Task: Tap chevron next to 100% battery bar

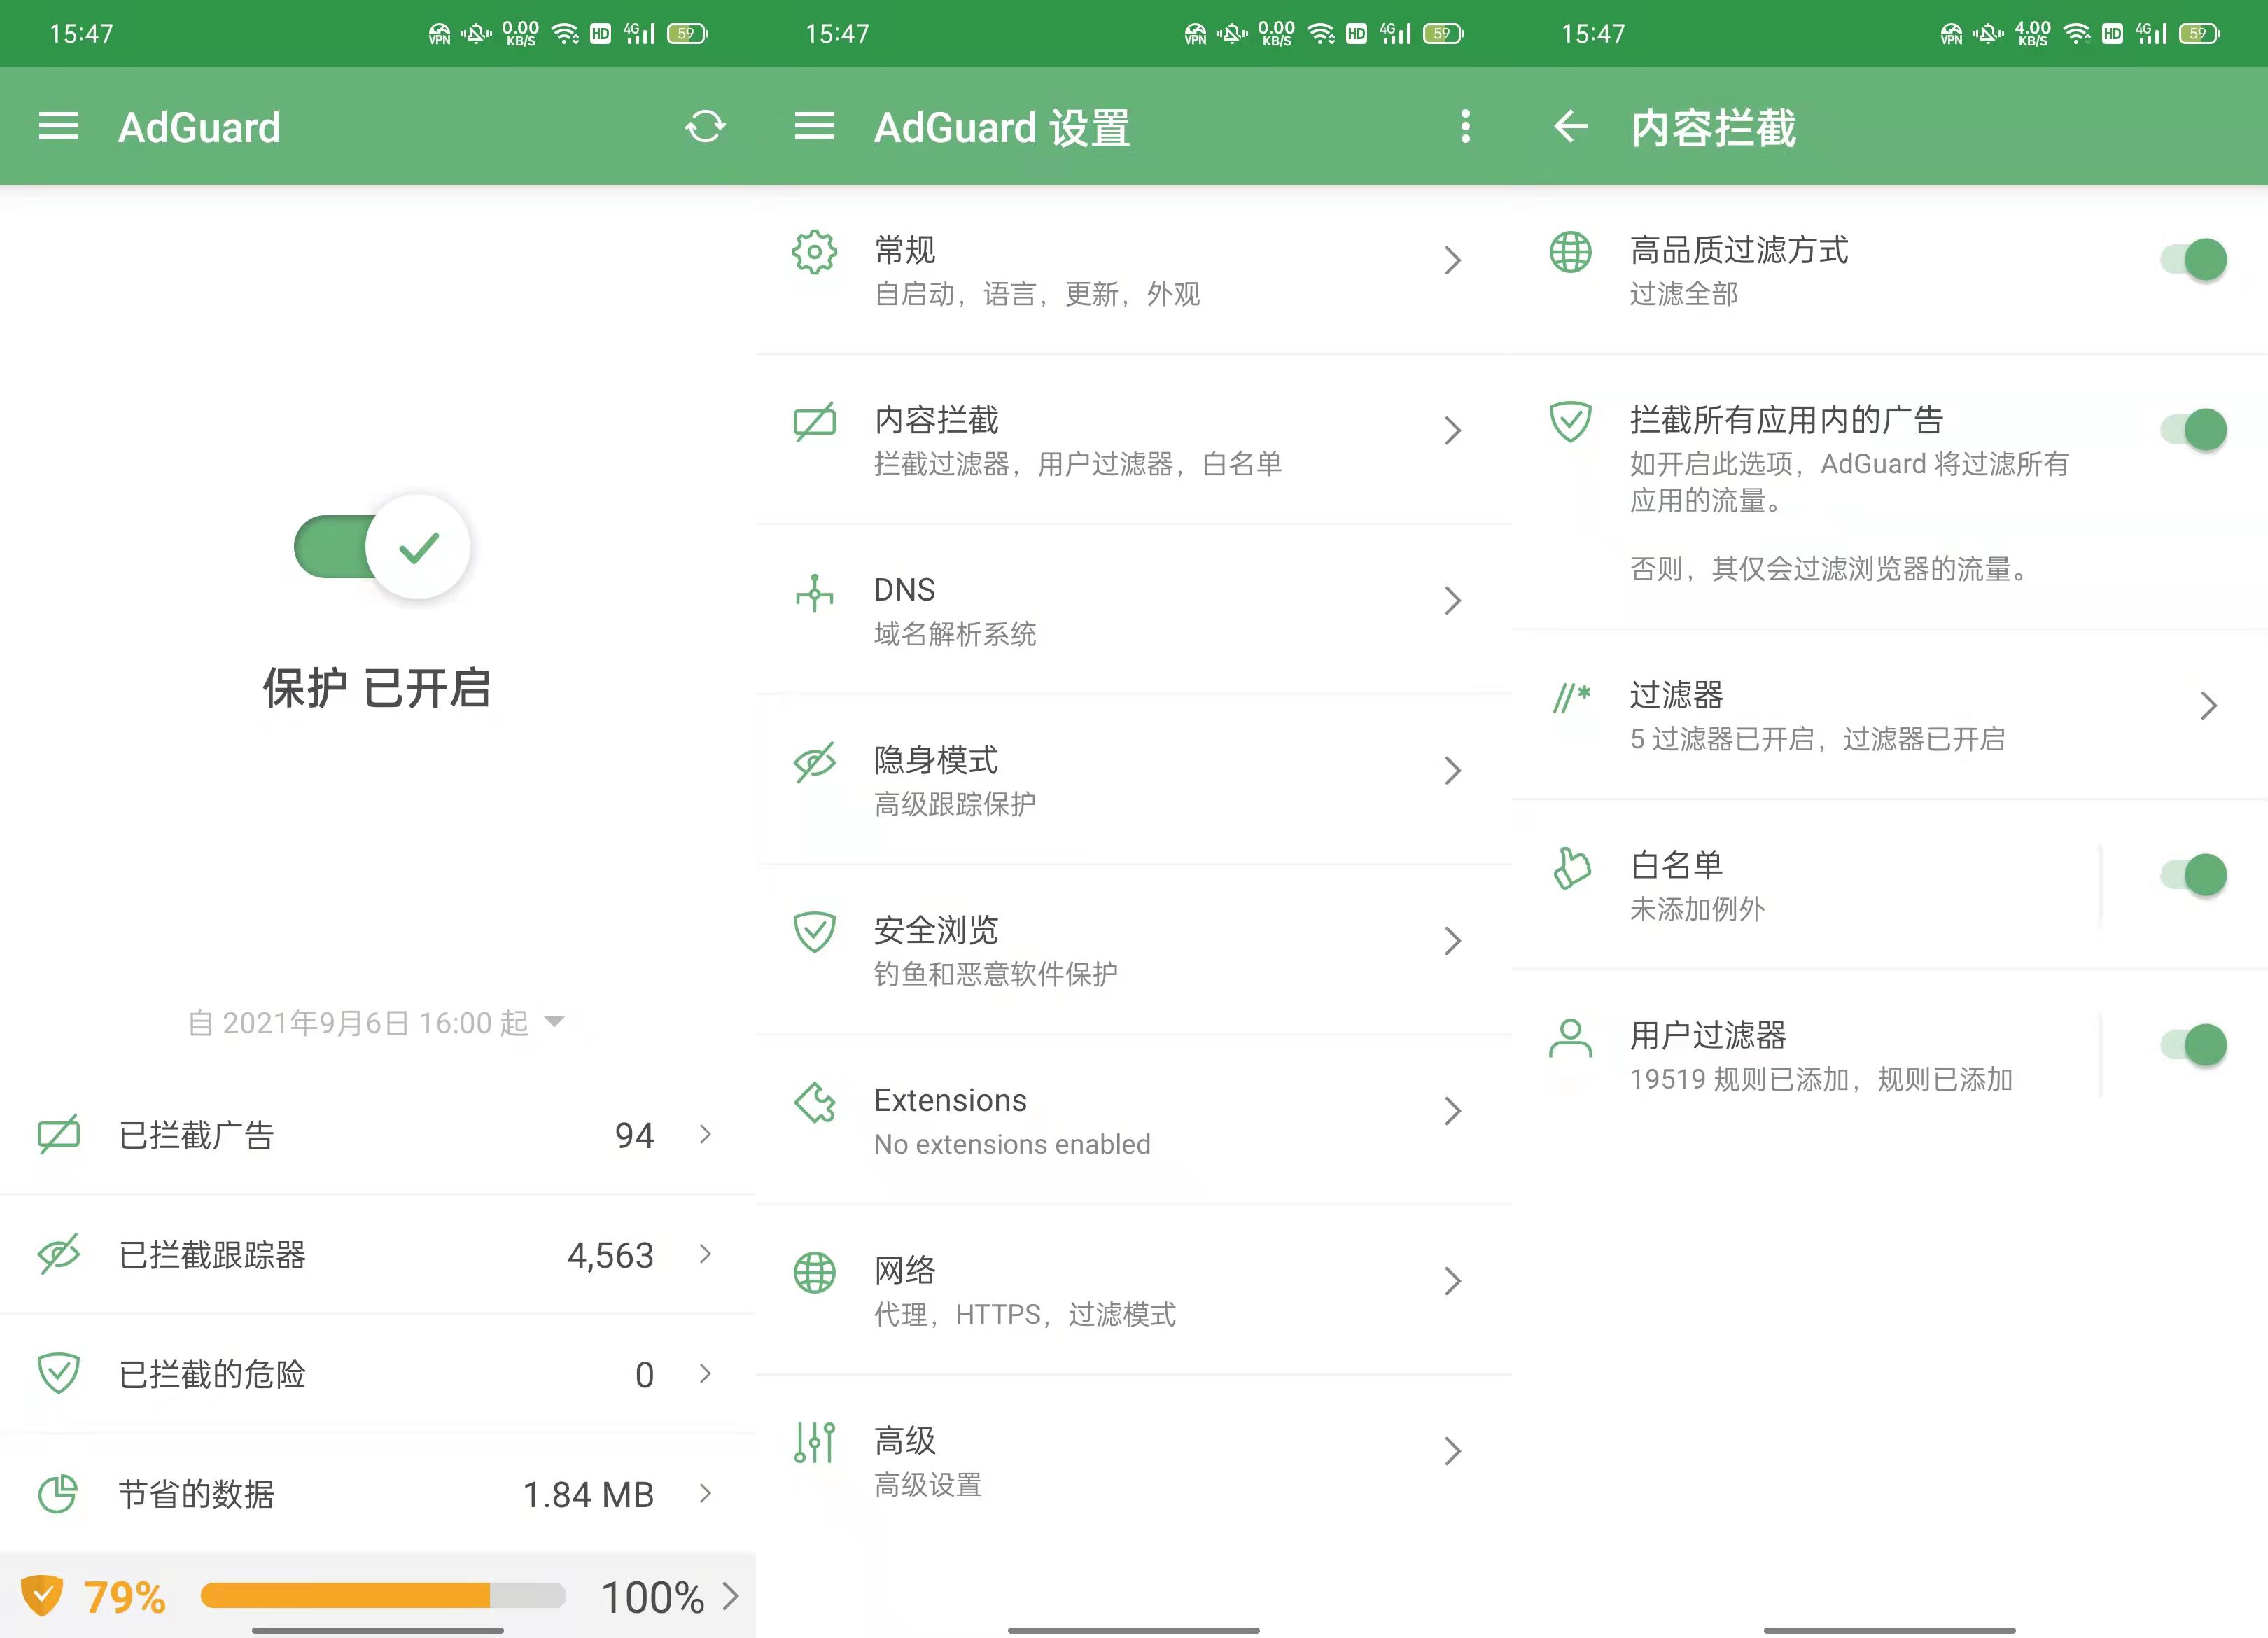Action: 730,1596
